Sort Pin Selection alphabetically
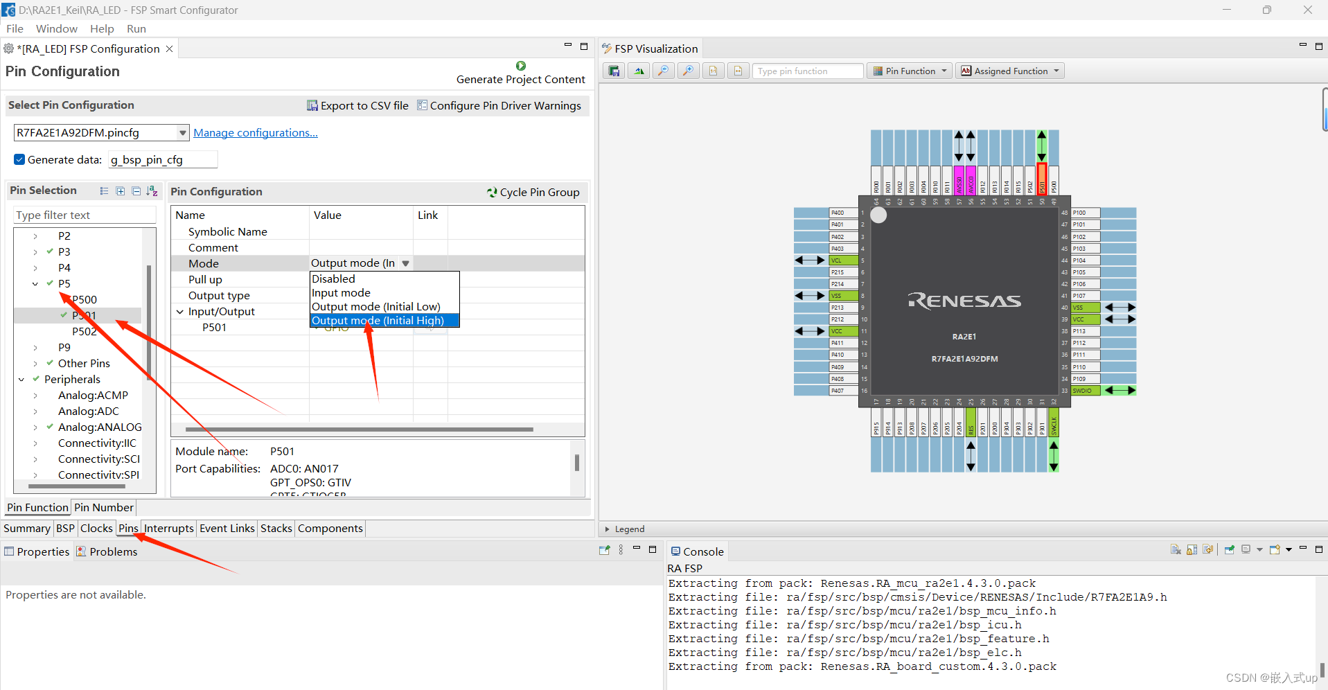Screen dimensions: 1328x690 click(152, 191)
